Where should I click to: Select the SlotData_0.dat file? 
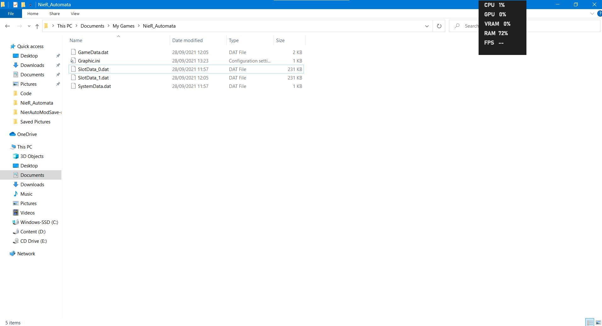[x=186, y=69]
